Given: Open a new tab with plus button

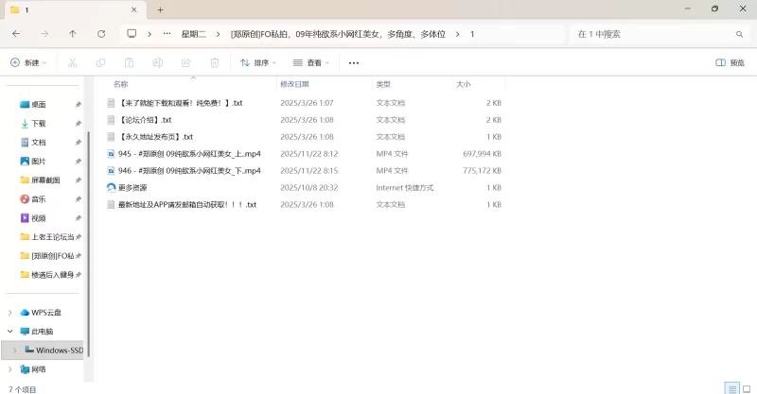Looking at the screenshot, I should click(x=160, y=9).
